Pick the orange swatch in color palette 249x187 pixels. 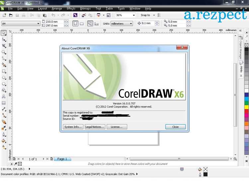246,123
